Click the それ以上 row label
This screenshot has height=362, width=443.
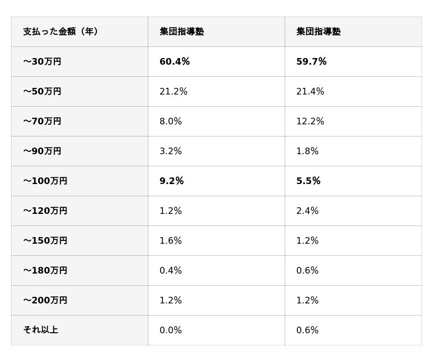40,330
